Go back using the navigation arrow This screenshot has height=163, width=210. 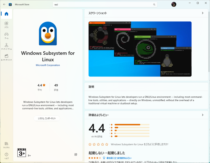[4, 4]
